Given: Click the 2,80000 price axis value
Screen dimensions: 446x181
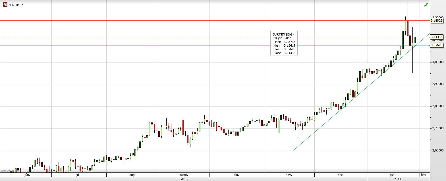Looking at the screenshot, I should point(437,106).
